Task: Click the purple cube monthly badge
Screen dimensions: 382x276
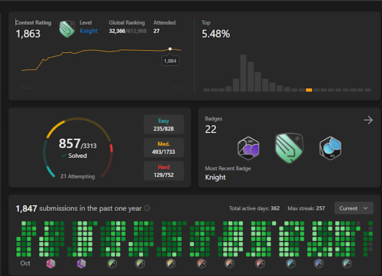Action: (x=81, y=263)
